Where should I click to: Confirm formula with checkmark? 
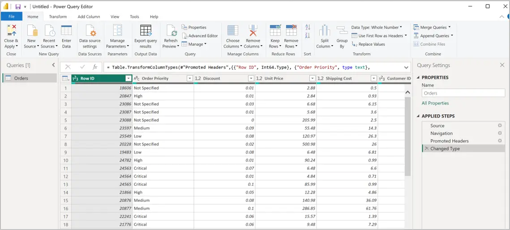point(82,67)
